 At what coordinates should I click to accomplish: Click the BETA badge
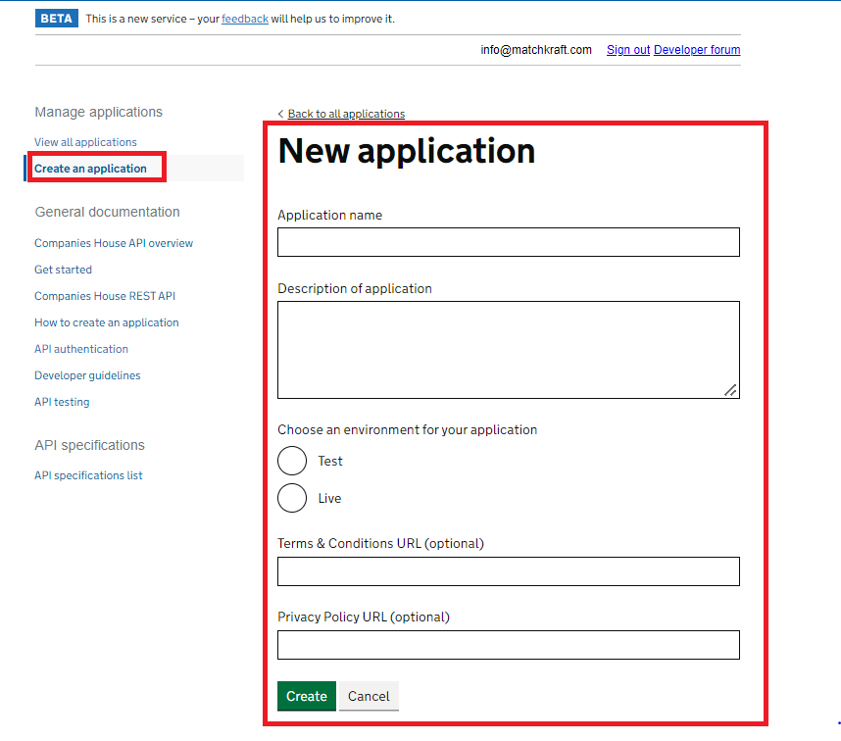[x=56, y=19]
